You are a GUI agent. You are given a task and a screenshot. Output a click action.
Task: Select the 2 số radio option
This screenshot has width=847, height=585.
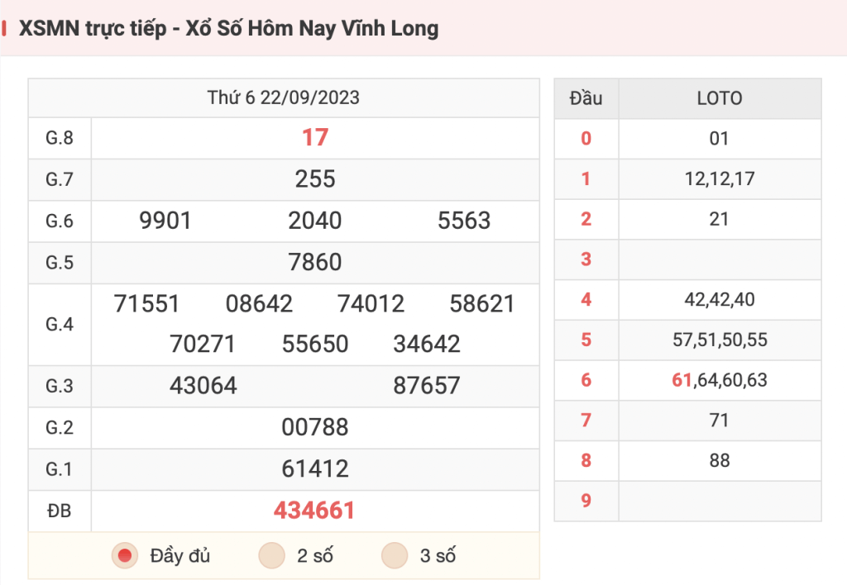pos(271,555)
